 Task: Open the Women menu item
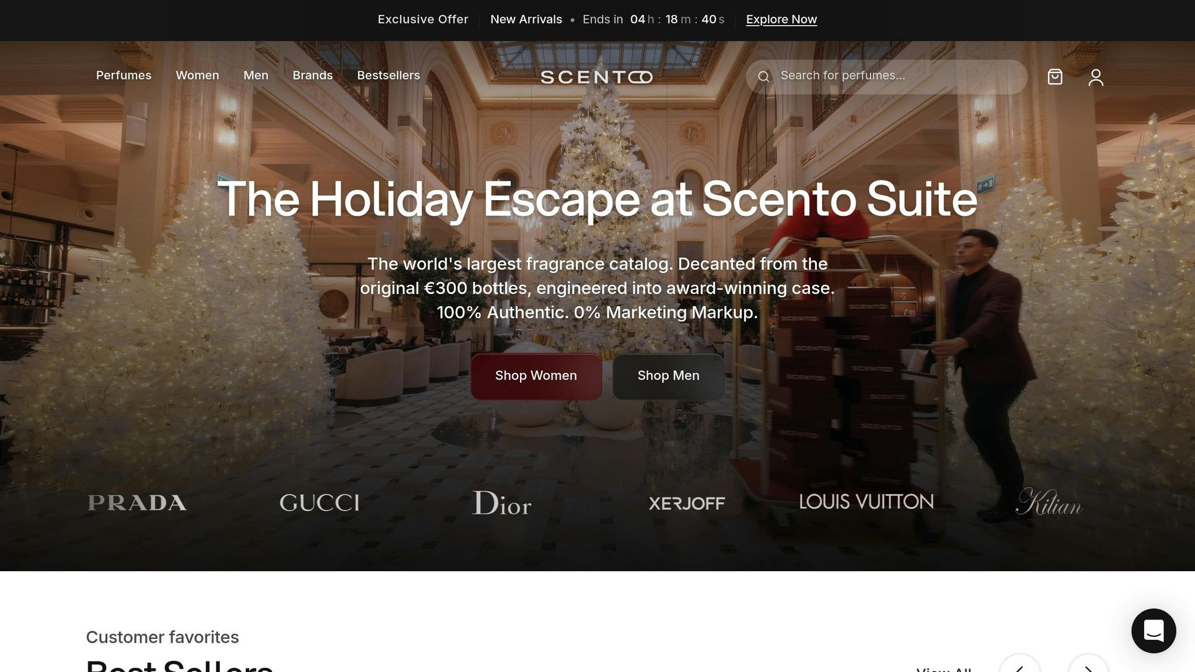click(197, 75)
